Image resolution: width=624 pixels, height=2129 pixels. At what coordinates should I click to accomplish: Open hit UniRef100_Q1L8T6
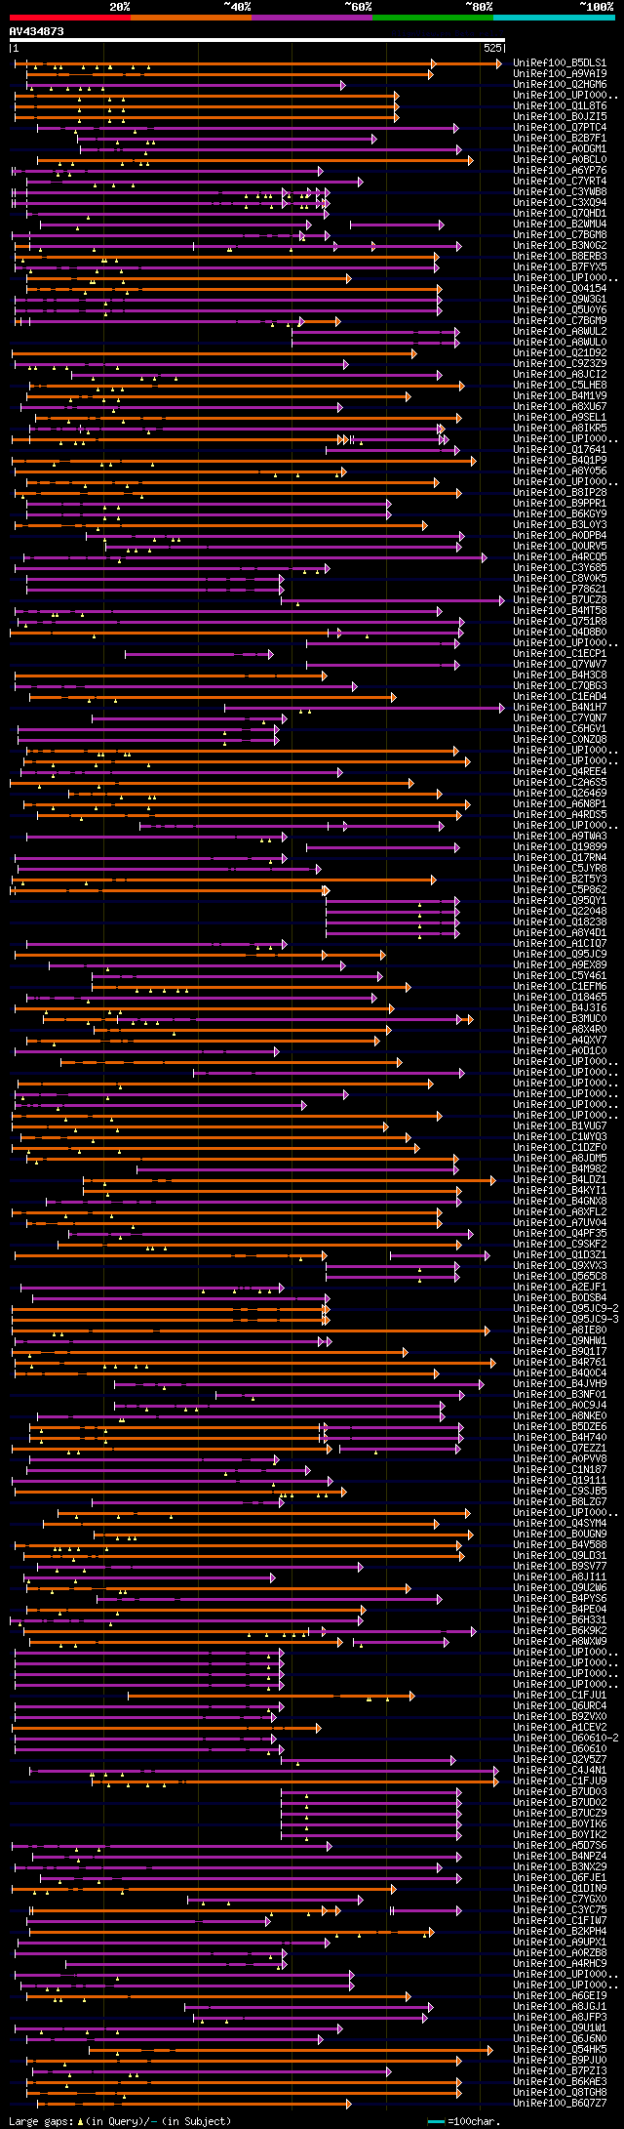coord(560,106)
